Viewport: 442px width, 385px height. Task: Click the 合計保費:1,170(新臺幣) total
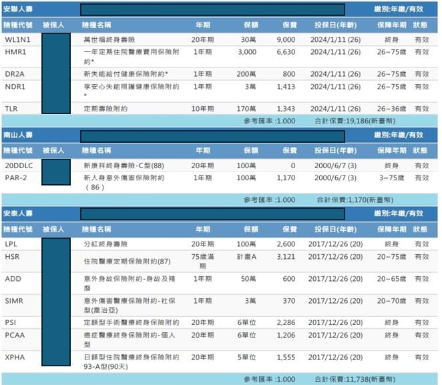pyautogui.click(x=355, y=200)
